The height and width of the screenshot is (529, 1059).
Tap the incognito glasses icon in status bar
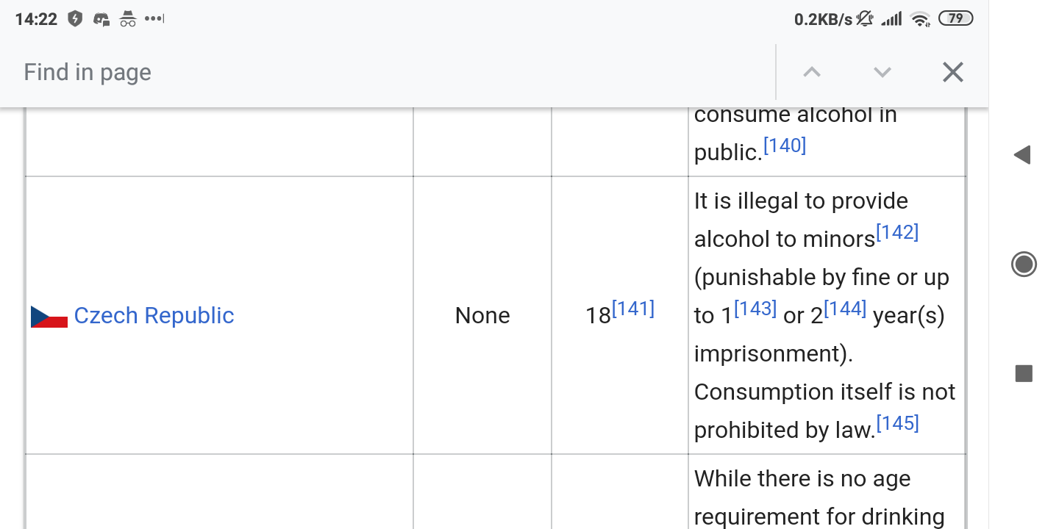(128, 20)
